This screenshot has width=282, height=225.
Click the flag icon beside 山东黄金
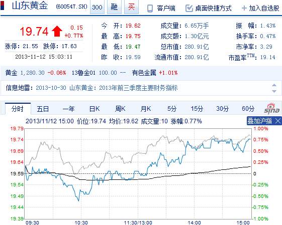[2, 6]
